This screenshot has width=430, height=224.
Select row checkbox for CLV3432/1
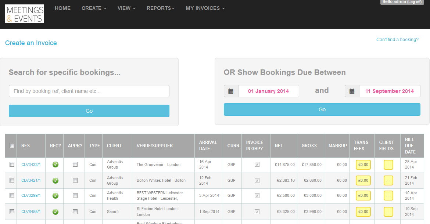pos(12,164)
